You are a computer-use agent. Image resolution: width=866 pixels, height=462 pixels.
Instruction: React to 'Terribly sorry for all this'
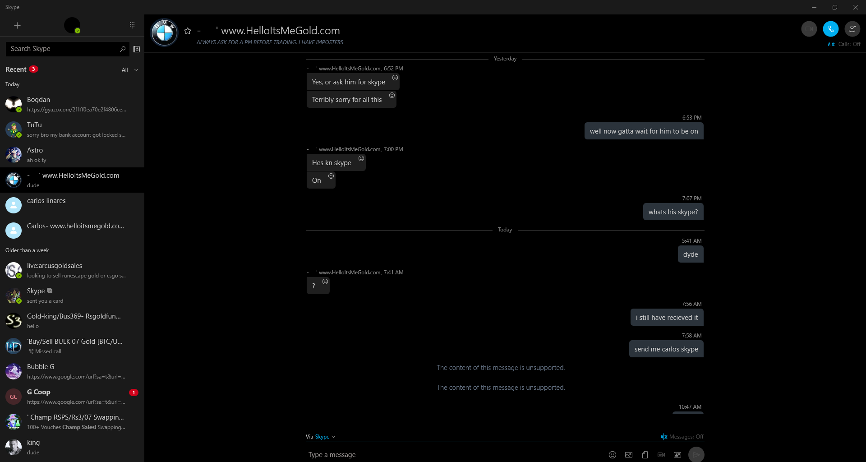[392, 95]
